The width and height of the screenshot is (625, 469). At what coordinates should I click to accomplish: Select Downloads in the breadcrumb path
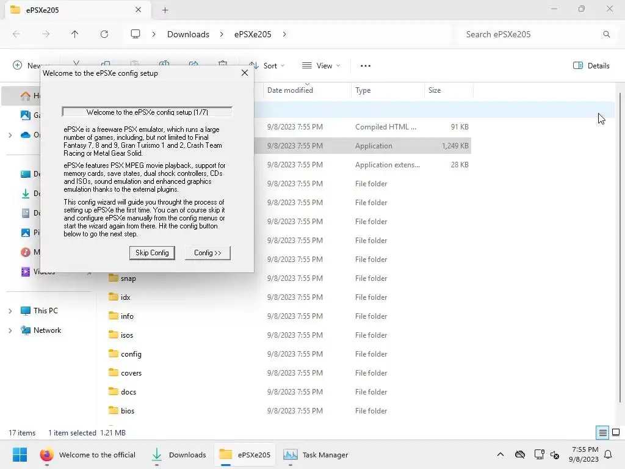click(x=188, y=34)
